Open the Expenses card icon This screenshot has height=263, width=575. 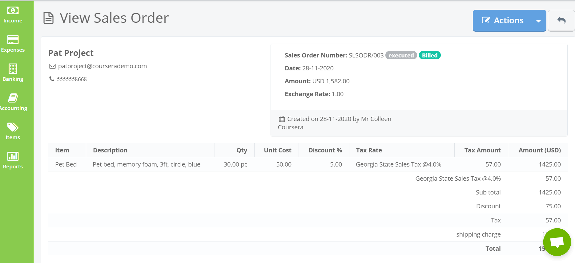tap(13, 40)
